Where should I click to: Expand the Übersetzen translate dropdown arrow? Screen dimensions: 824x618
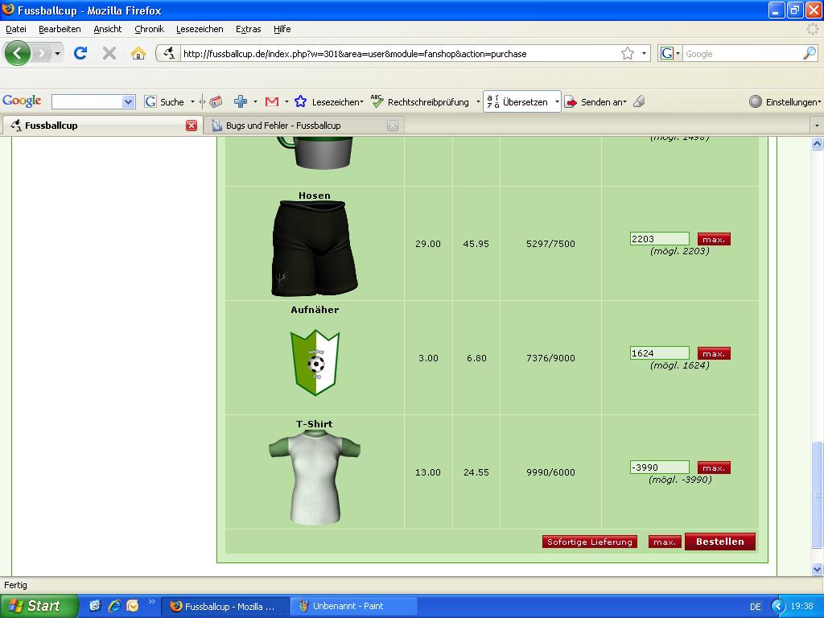(x=556, y=102)
